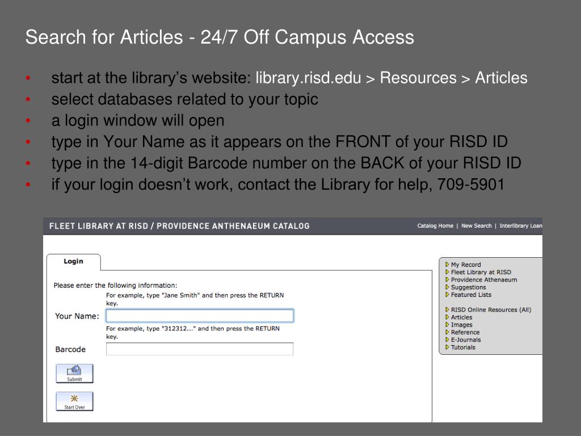Click the 'Your Name:' label
This screenshot has width=581, height=436.
(77, 316)
